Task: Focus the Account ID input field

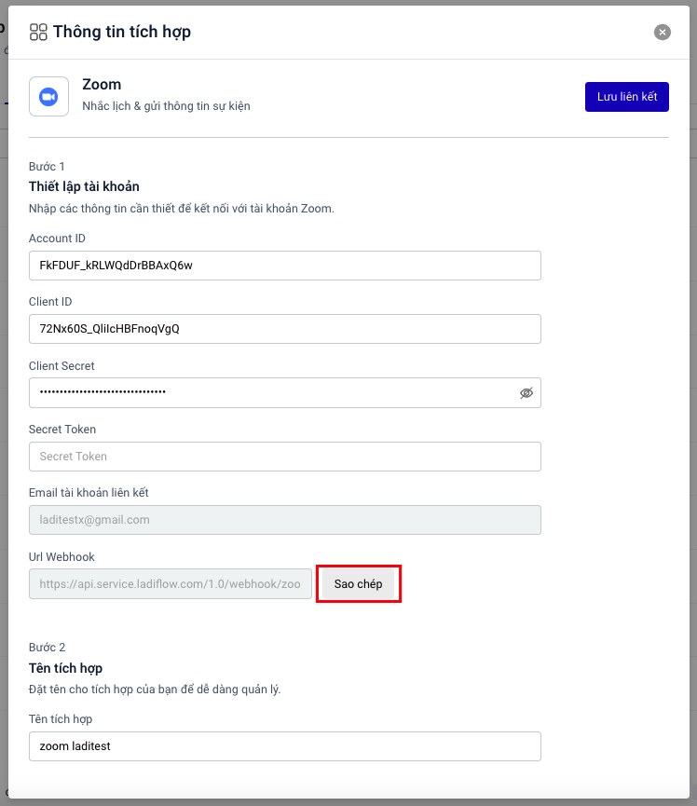Action: tap(284, 266)
